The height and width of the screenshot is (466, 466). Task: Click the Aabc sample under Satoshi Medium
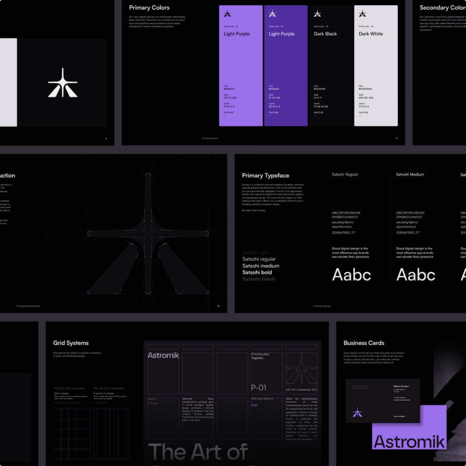pyautogui.click(x=416, y=274)
